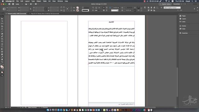Open the Table menu
This screenshot has width=199, height=112.
45,1
